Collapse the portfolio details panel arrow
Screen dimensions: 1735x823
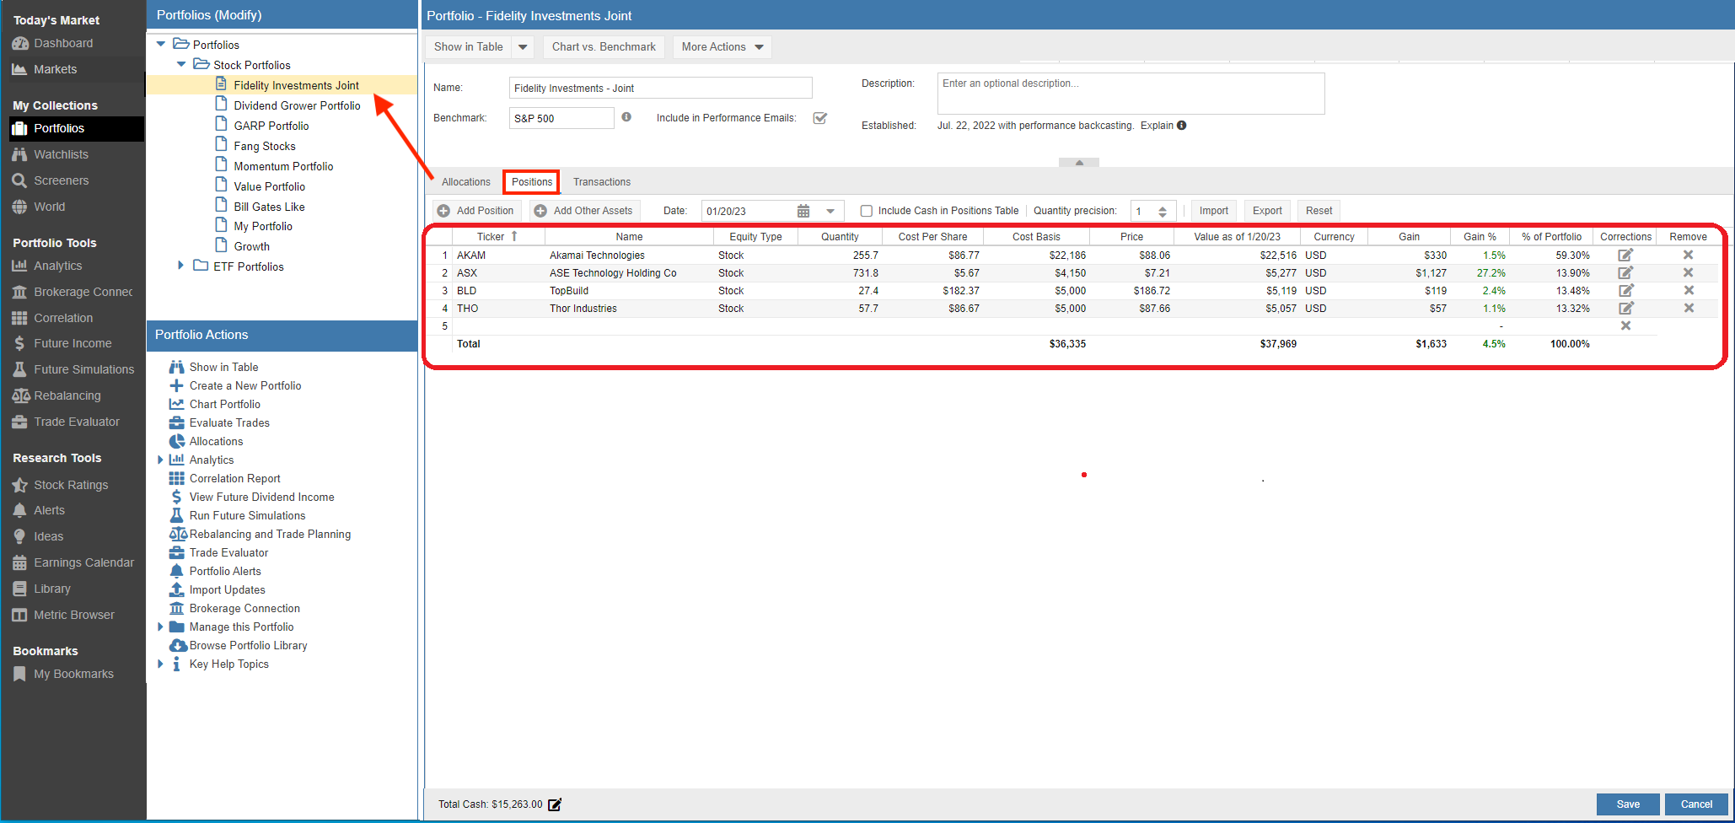[x=1079, y=162]
